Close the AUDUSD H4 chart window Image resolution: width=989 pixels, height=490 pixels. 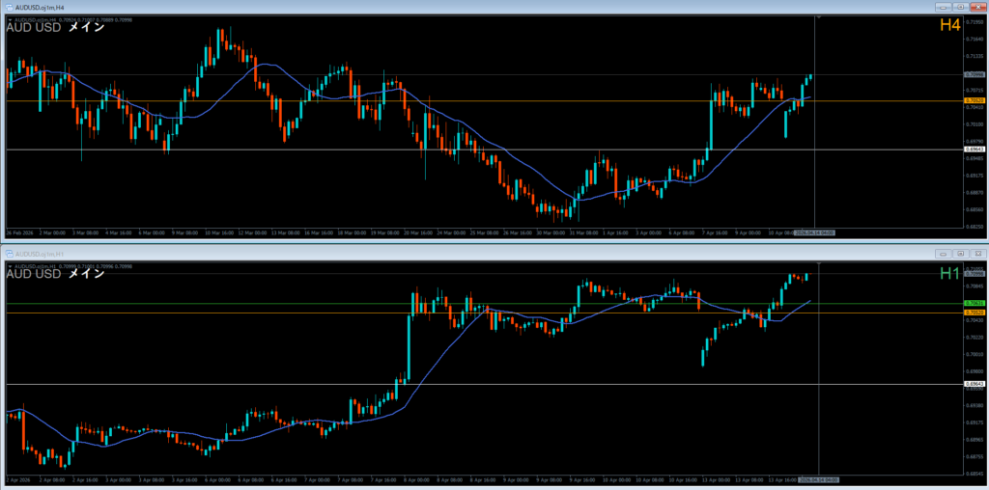tap(978, 7)
